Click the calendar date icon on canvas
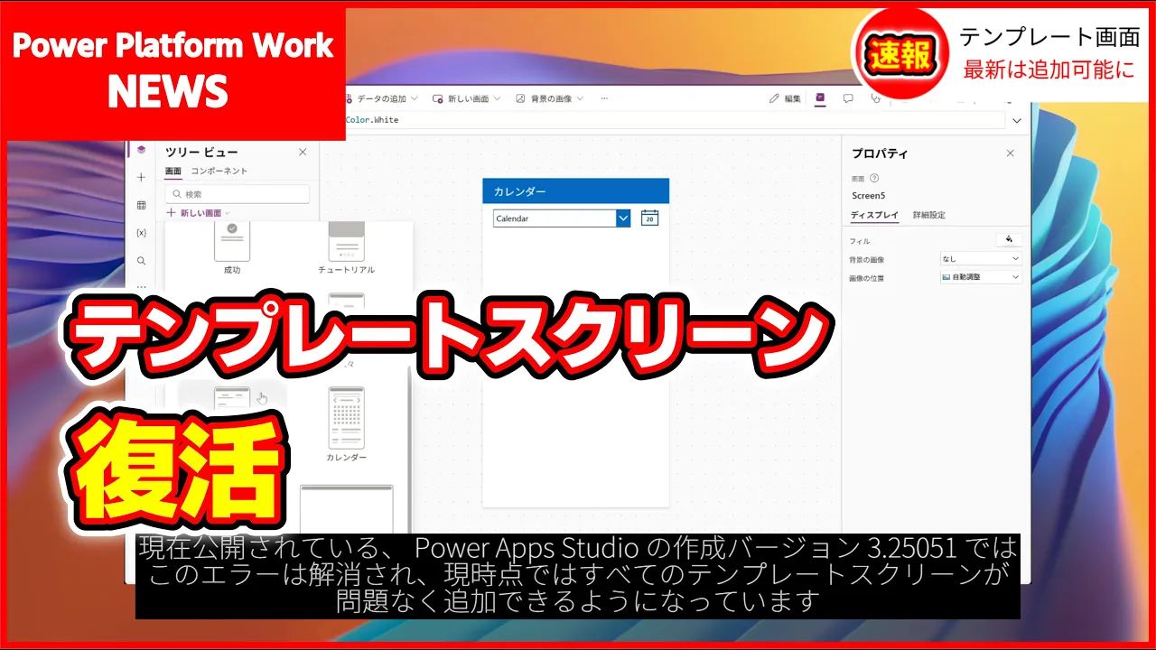 (649, 218)
